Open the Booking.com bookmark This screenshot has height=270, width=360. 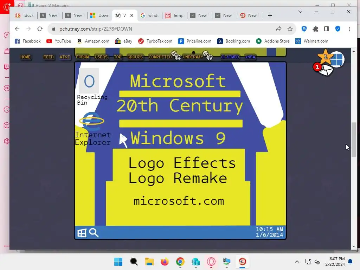click(233, 41)
